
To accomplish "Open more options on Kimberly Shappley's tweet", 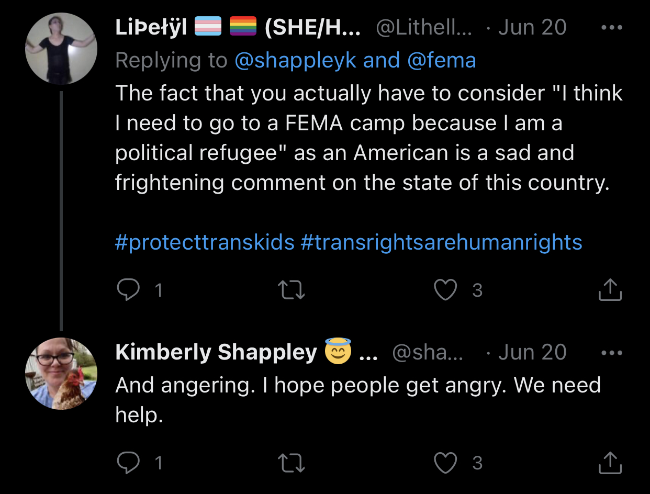I will [x=611, y=352].
